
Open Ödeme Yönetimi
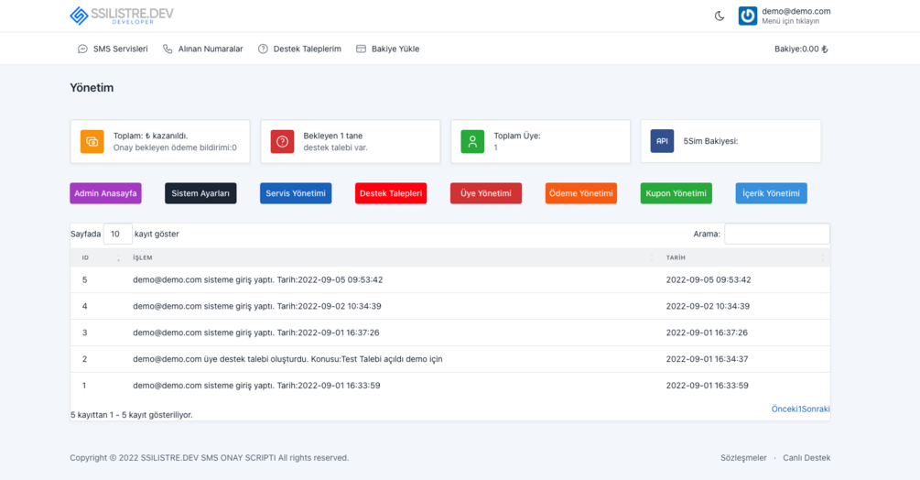[581, 193]
